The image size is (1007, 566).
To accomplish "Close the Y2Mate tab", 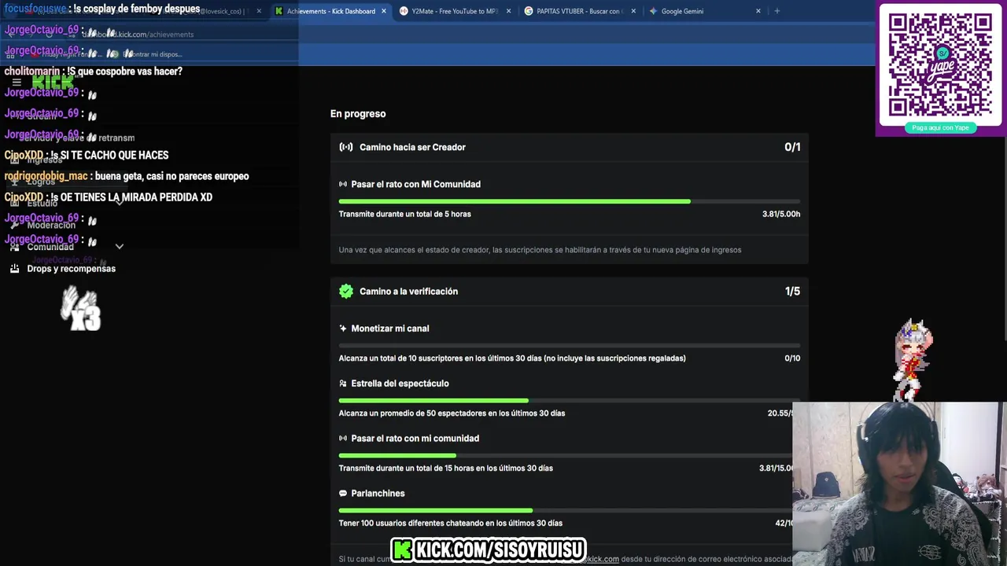I will (x=508, y=11).
